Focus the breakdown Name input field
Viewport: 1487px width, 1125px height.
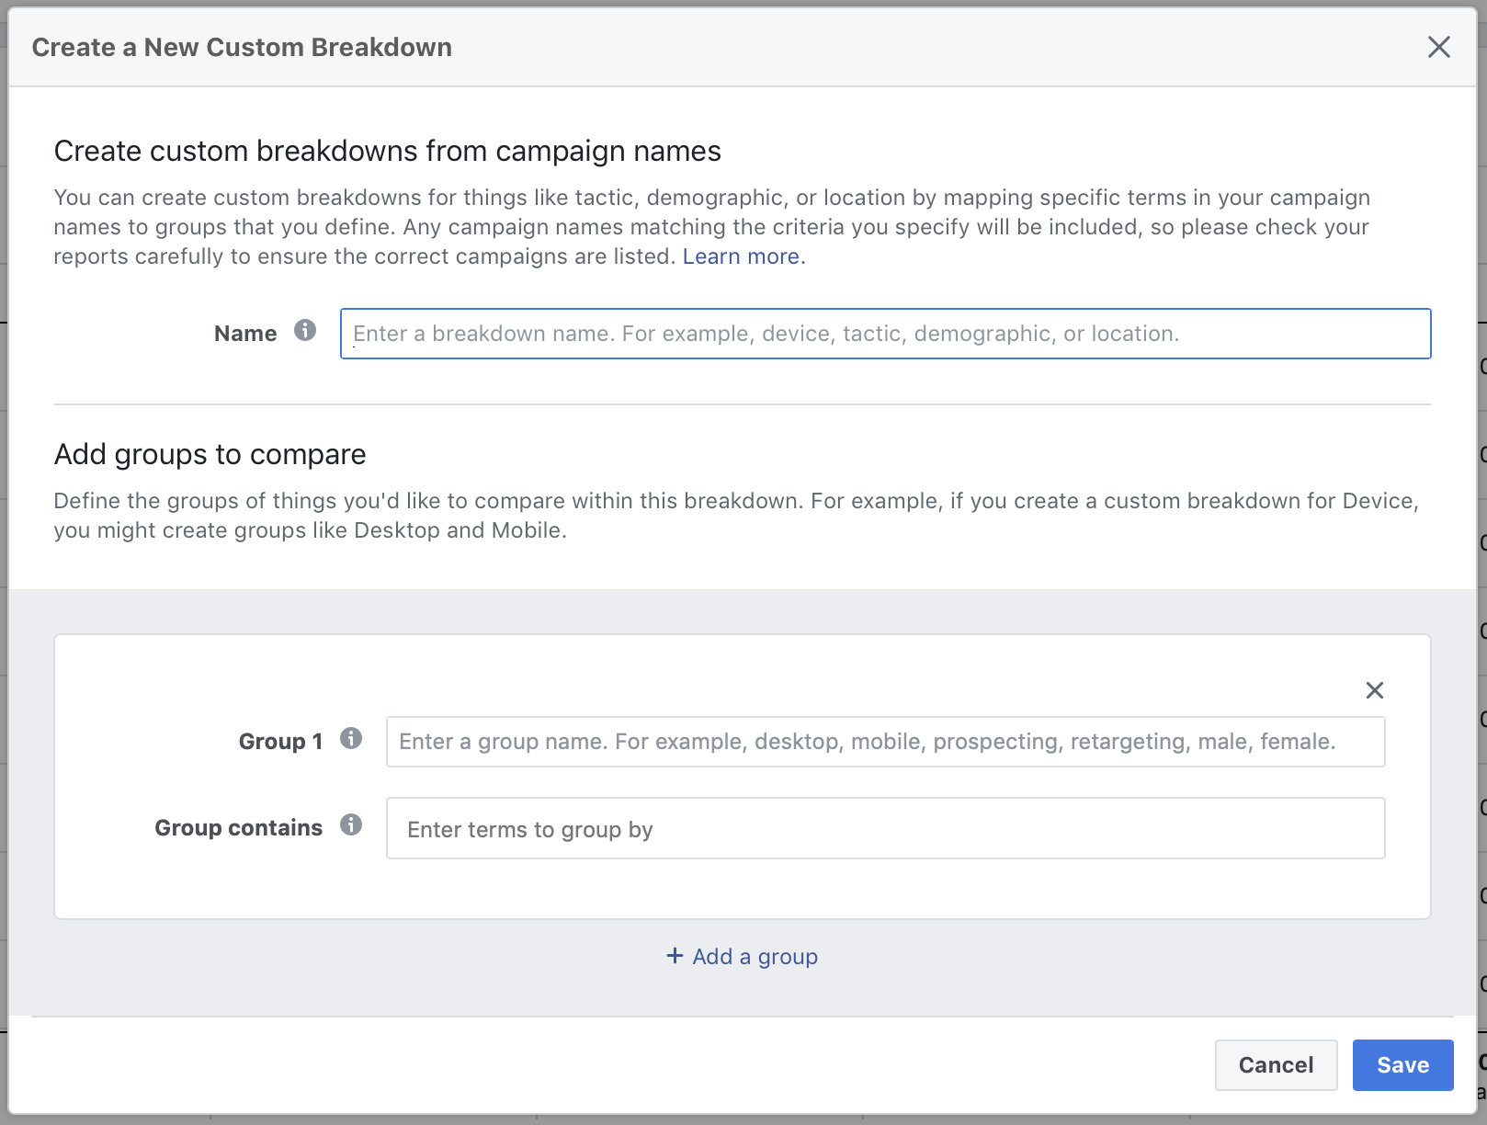[885, 334]
